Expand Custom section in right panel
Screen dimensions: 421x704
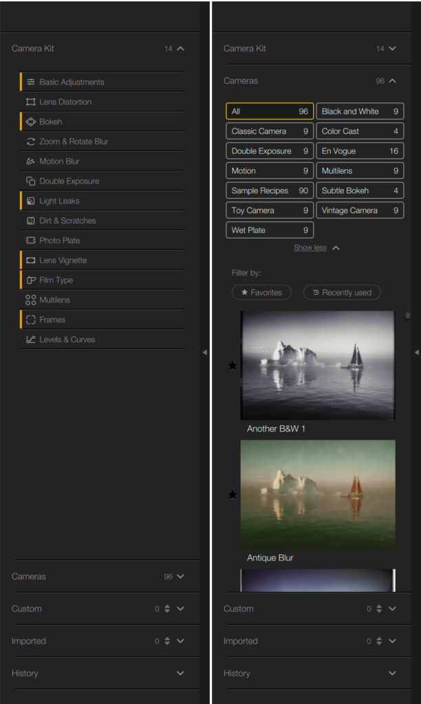(x=393, y=608)
